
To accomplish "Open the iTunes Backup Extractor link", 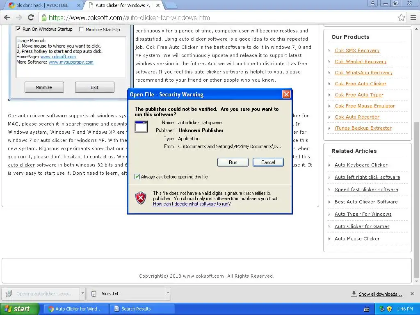I will [x=363, y=128].
